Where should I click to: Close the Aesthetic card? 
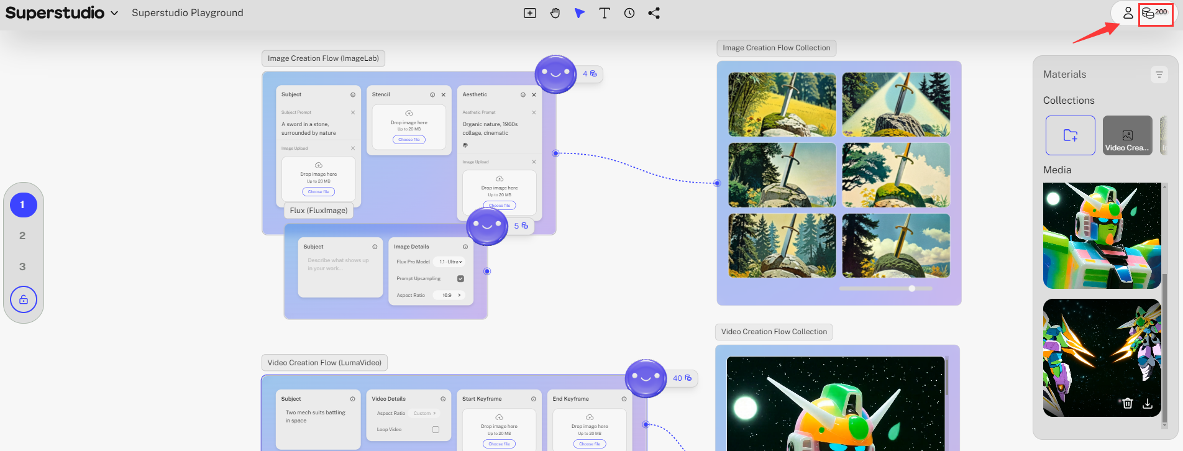534,95
